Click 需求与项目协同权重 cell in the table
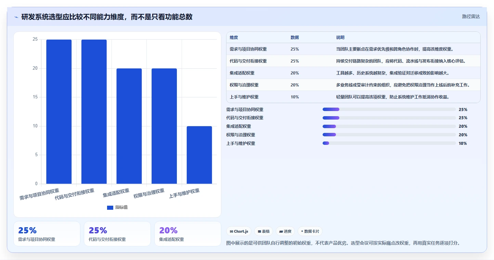Image resolution: width=494 pixels, height=260 pixels. coord(248,49)
